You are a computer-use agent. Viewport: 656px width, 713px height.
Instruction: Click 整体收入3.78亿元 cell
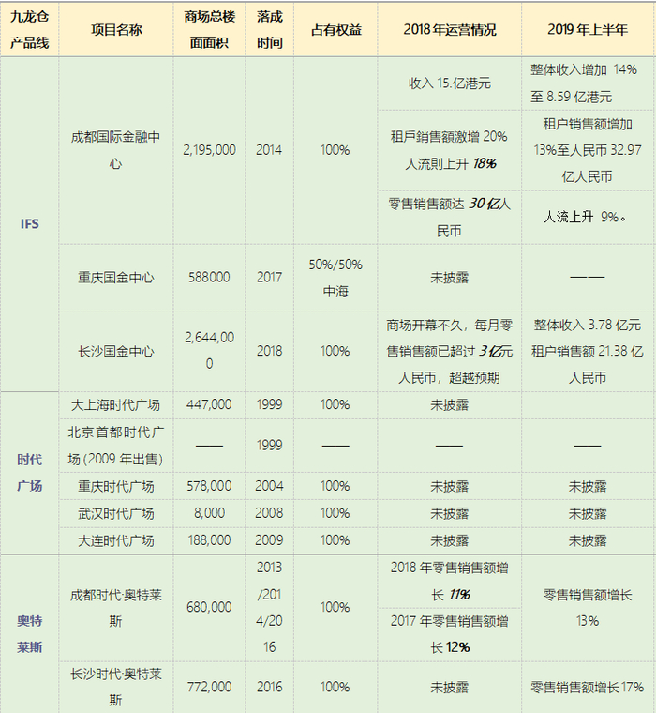[588, 351]
